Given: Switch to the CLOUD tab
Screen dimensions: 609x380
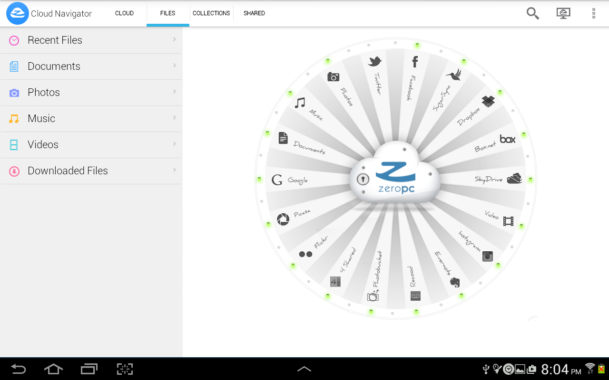Looking at the screenshot, I should click(x=124, y=13).
